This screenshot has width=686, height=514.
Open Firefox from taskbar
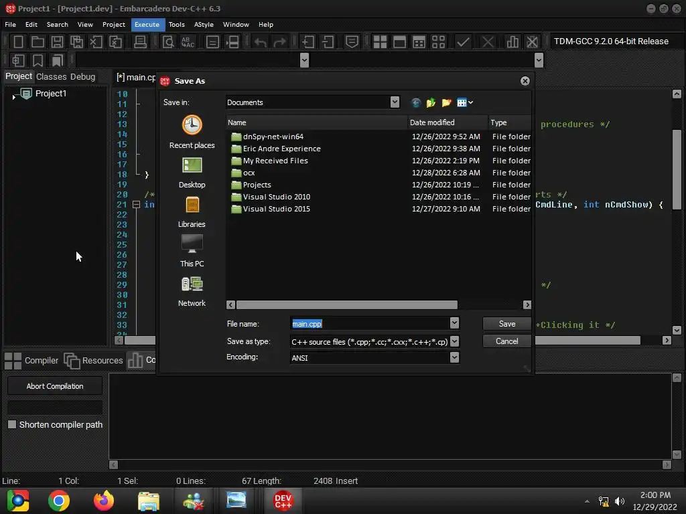pyautogui.click(x=104, y=501)
